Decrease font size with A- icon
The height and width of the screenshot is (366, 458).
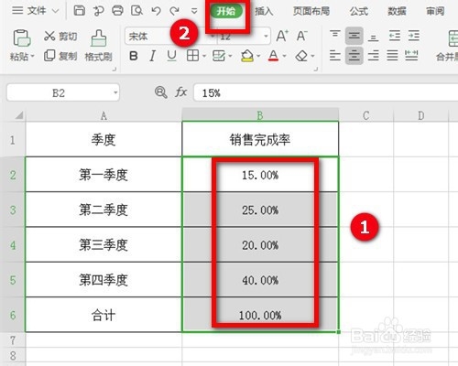tap(302, 36)
